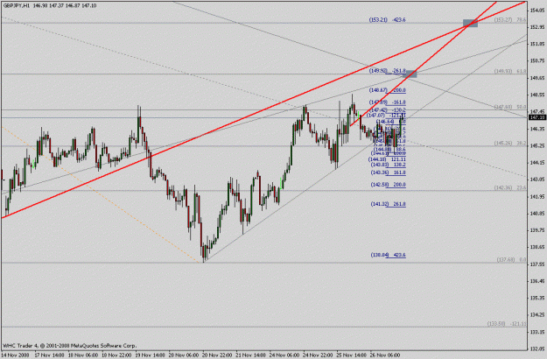Image resolution: width=547 pixels, height=359 pixels.
Task: Click the 18 Nov 22:00 time label
Action: (x=116, y=355)
